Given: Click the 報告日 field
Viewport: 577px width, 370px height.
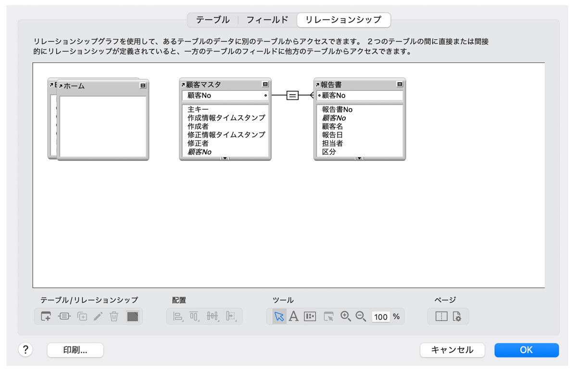Looking at the screenshot, I should (332, 135).
